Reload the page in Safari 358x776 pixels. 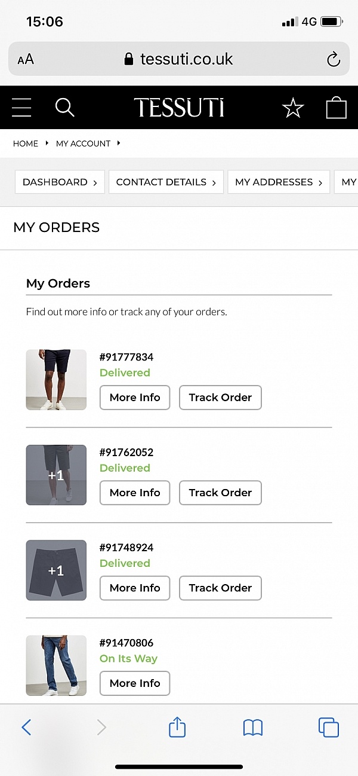point(334,59)
